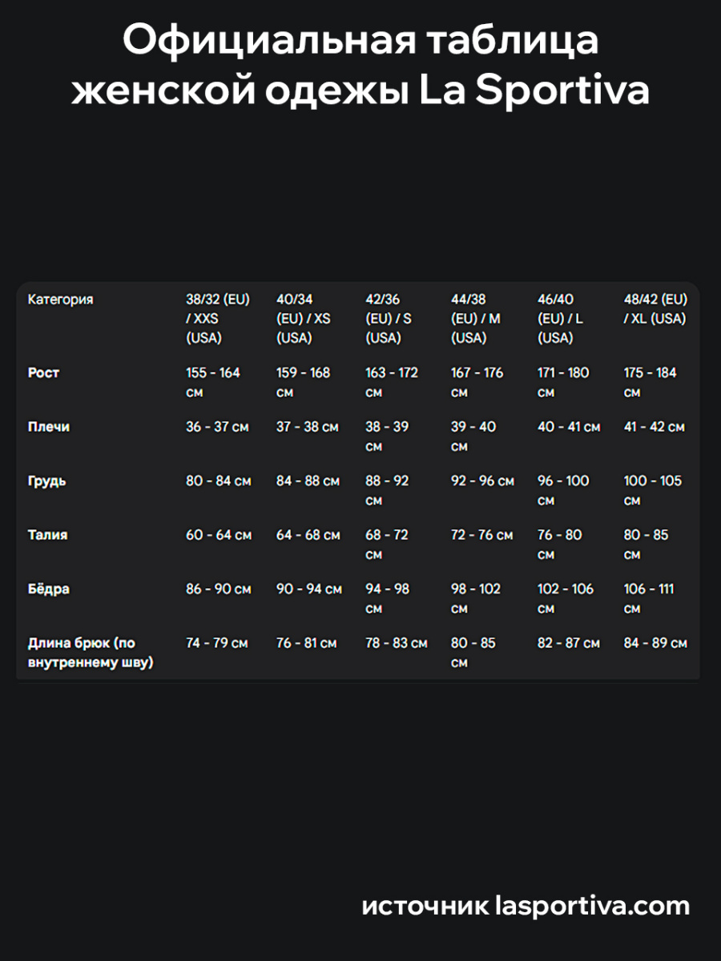Select the '44/38 (EU) / M (USA)' column header

[476, 319]
